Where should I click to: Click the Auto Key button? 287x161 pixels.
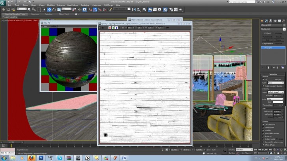(x=232, y=150)
